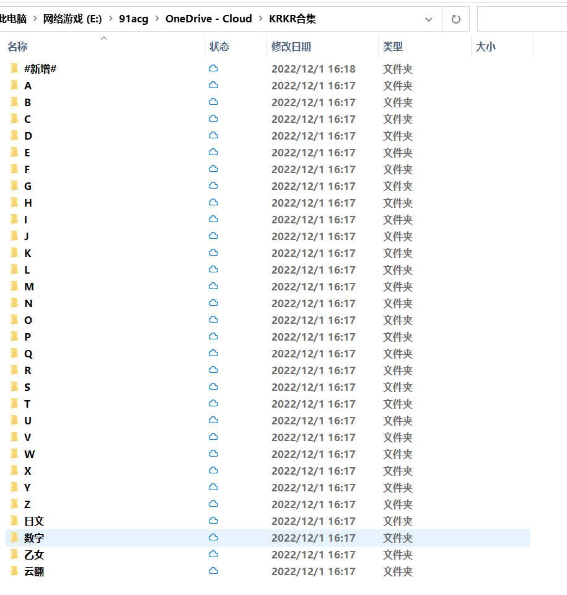
Task: Click the cloud status icon for 数字
Action: tap(214, 538)
